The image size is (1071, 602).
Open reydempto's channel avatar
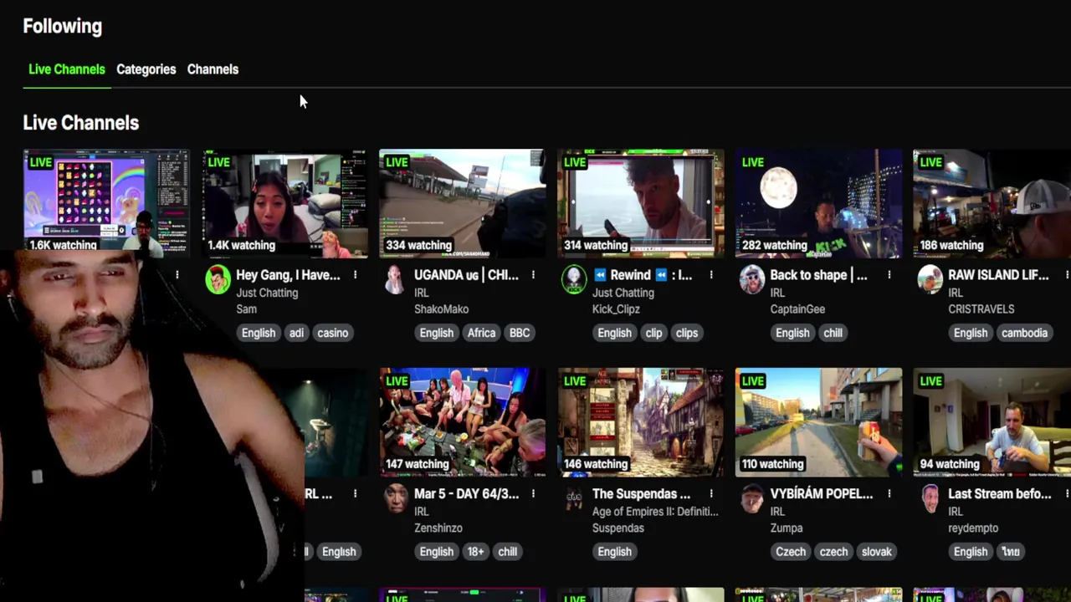[x=930, y=498]
